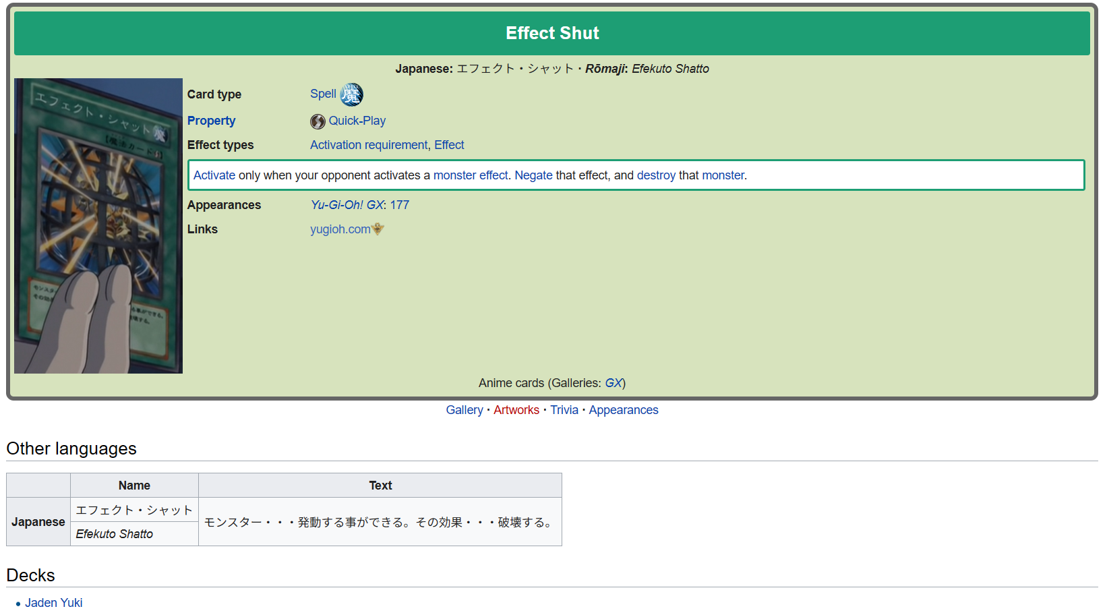Open the Spell card type link
The height and width of the screenshot is (615, 1107).
[323, 94]
